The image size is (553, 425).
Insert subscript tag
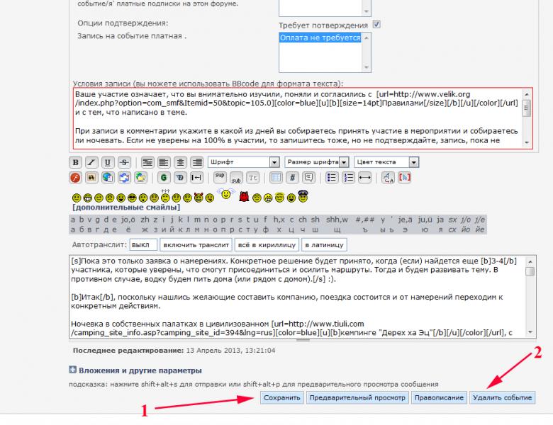[235, 177]
